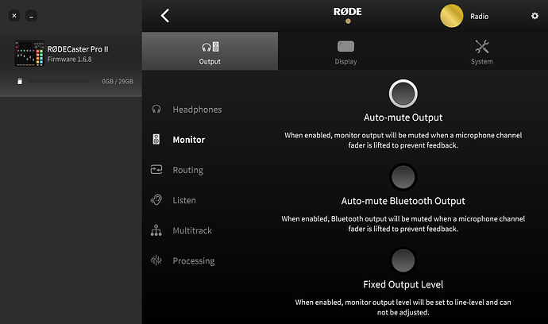Click the headphones icon in sidebar
548x324 pixels.
click(x=156, y=110)
